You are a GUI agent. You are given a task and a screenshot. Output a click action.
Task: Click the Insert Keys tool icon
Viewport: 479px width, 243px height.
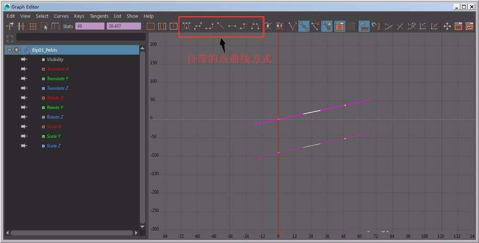tap(21, 26)
